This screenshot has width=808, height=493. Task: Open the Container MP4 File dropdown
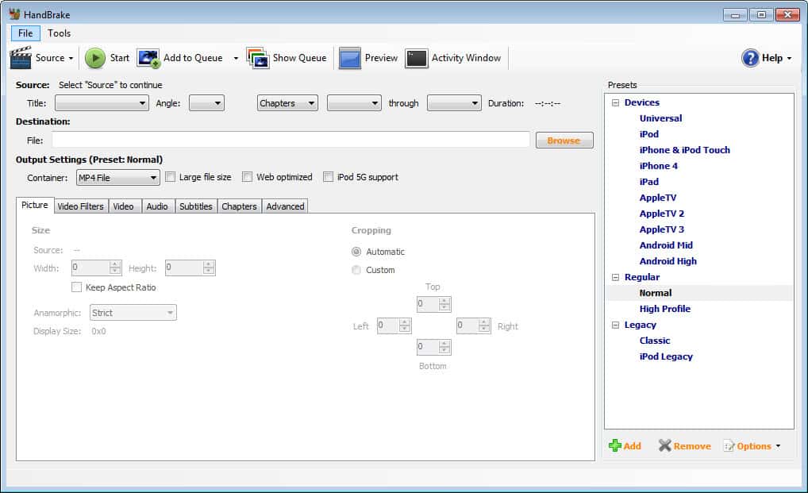[x=118, y=178]
